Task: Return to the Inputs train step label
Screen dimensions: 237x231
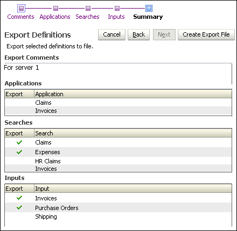Action: 116,17
